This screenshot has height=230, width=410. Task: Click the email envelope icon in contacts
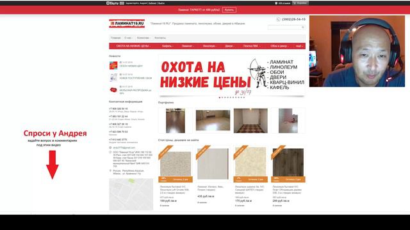coord(110,148)
